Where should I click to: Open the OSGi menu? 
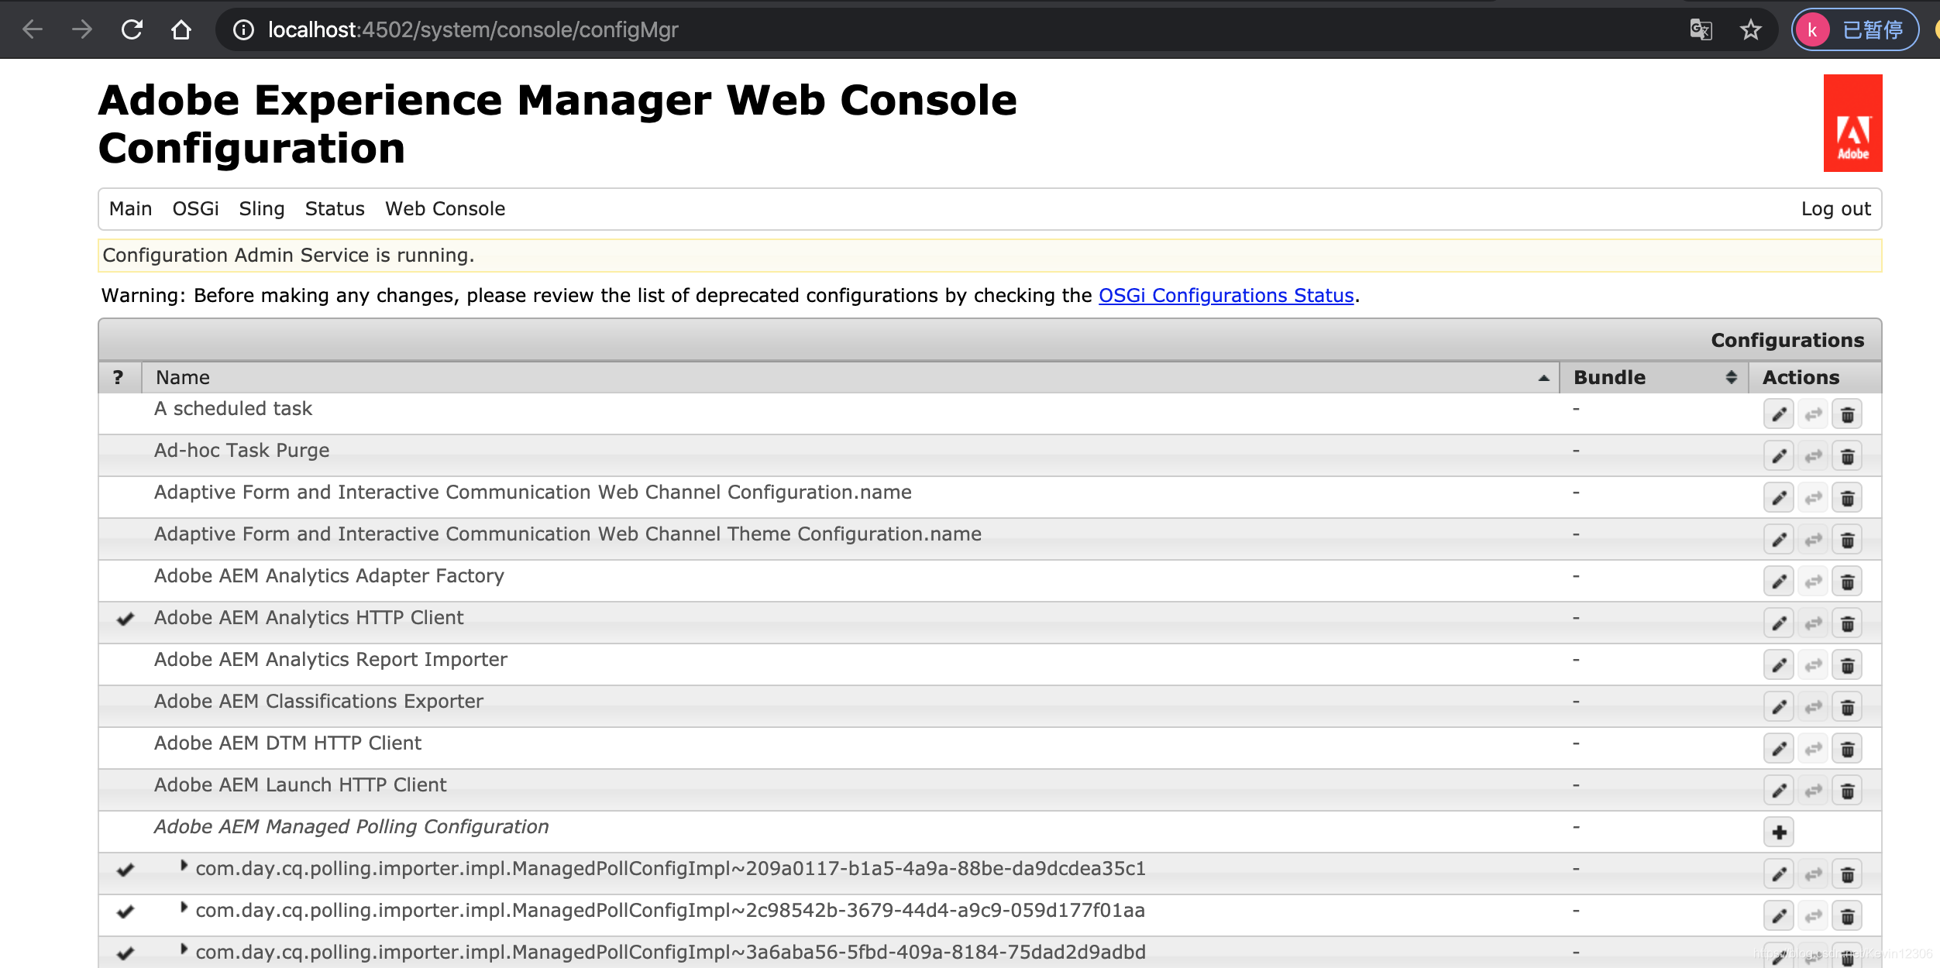coord(195,209)
